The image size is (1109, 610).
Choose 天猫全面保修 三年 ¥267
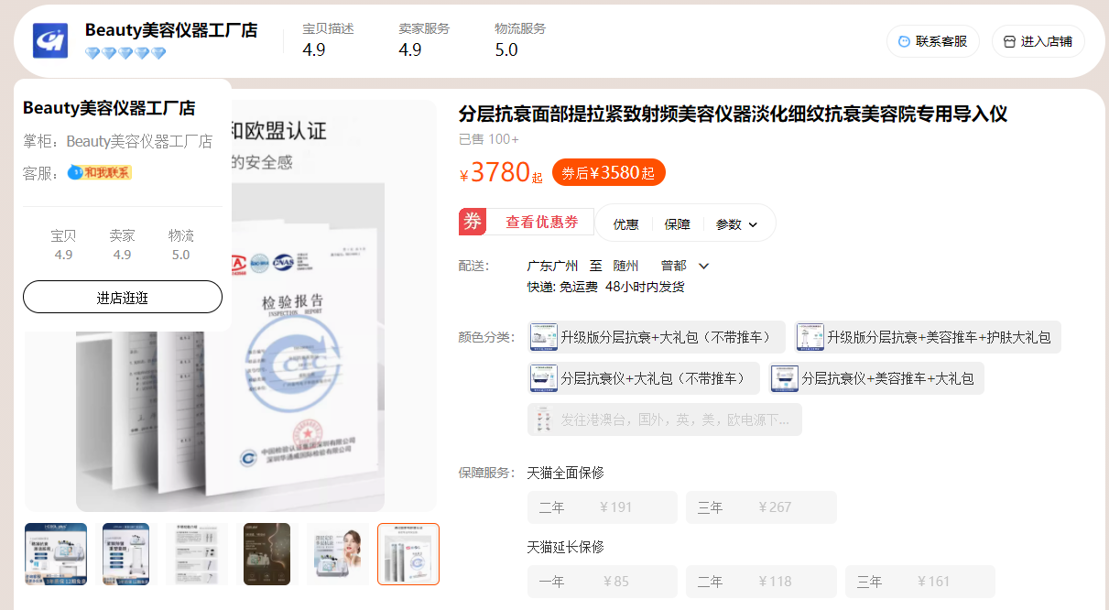click(761, 507)
